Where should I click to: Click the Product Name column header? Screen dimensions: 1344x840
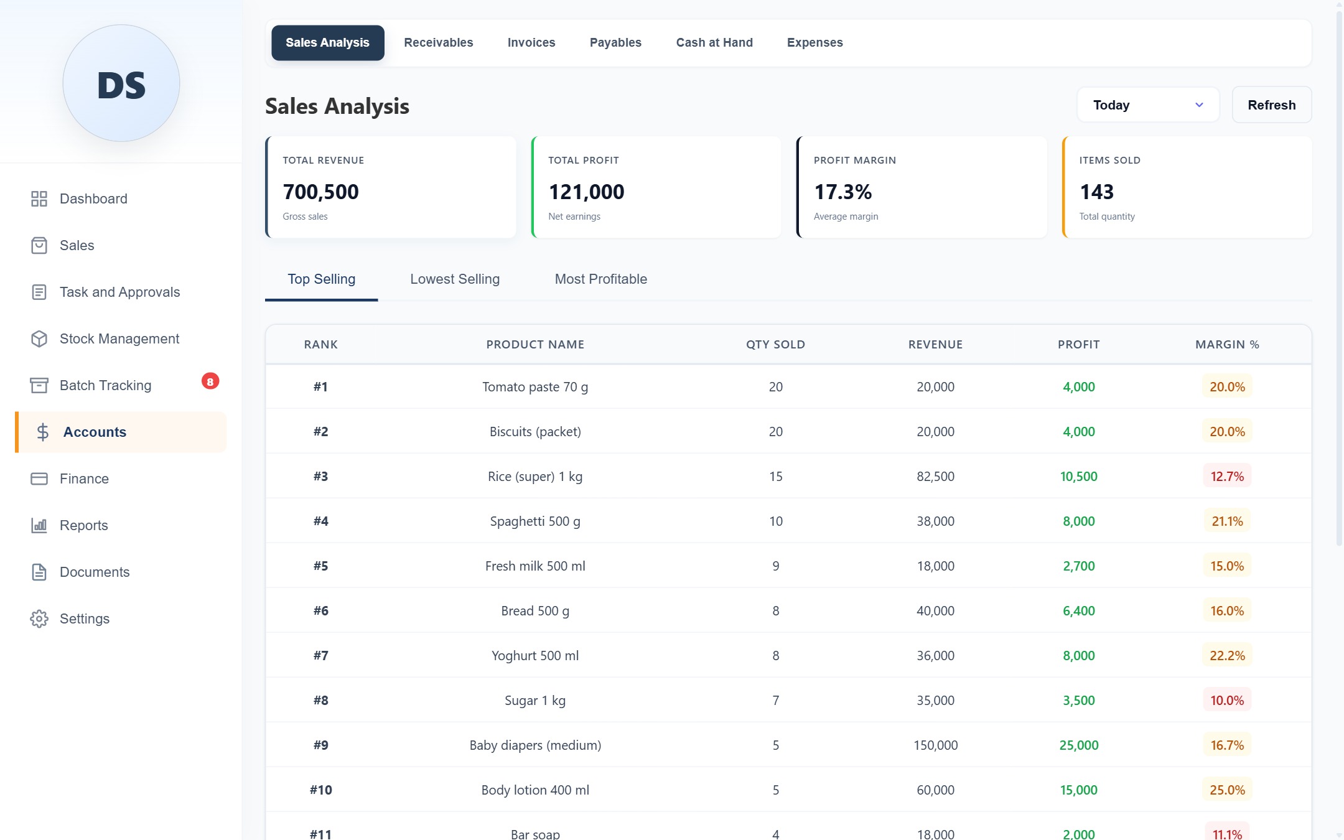pyautogui.click(x=535, y=344)
